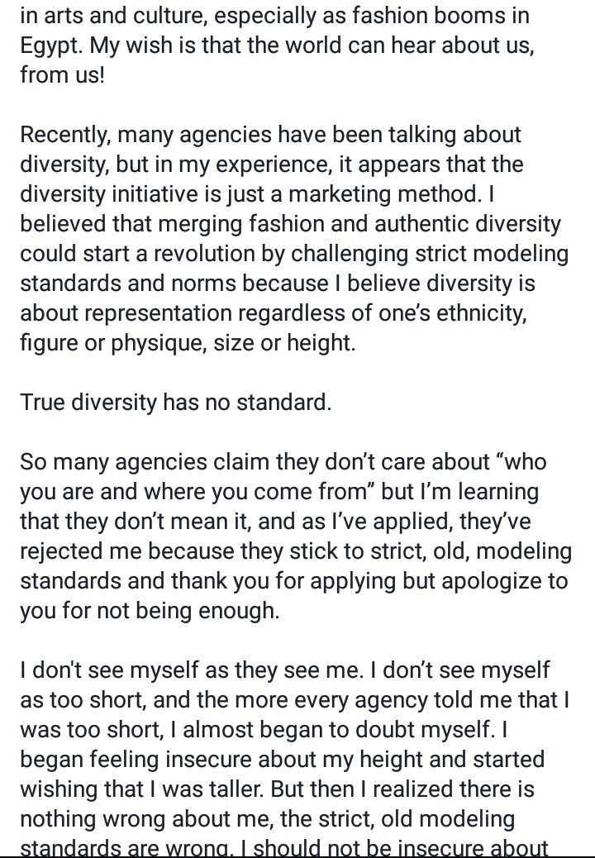Click the sentence 'True diversity has no standard.'
The height and width of the screenshot is (858, 595).
[x=175, y=403]
